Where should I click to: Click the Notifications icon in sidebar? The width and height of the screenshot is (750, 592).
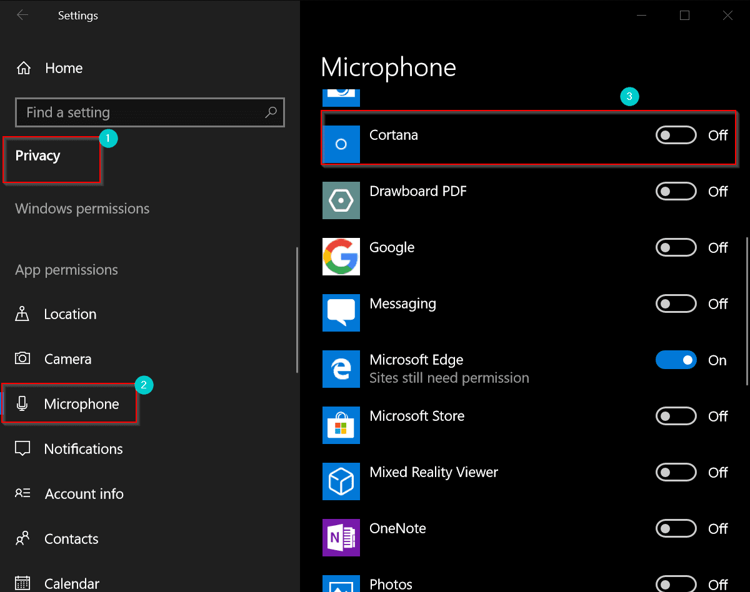(22, 448)
